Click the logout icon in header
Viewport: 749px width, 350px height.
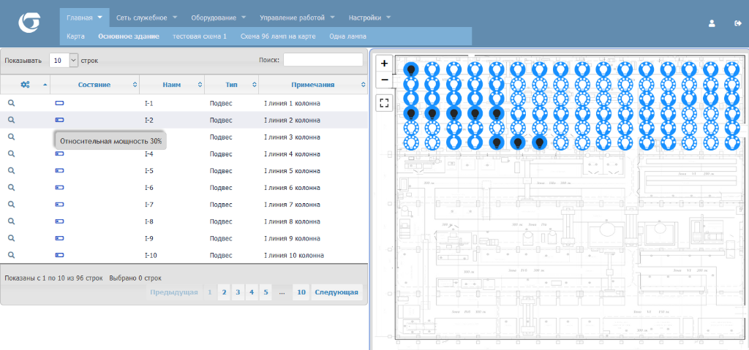[x=737, y=23]
